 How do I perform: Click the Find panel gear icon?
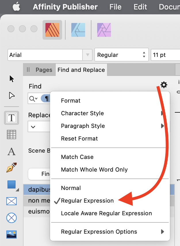pos(164,85)
